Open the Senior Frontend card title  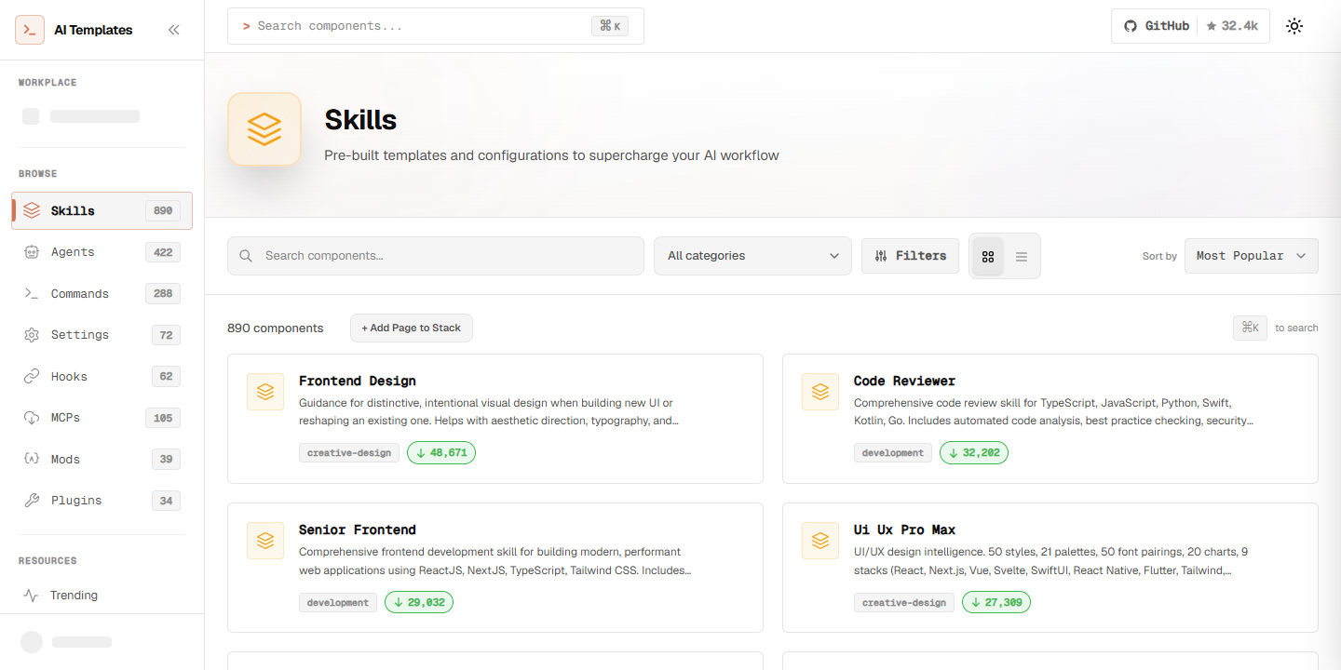pos(358,529)
